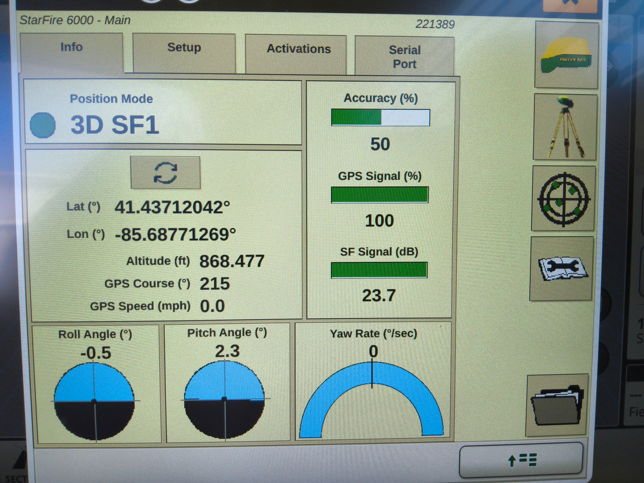
Task: Click the longitude value -85.68771269°
Action: pos(175,234)
